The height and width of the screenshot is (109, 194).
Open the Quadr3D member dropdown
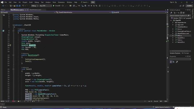click(139, 12)
